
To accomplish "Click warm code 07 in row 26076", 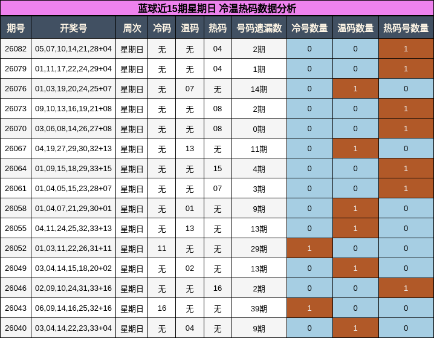I will point(190,89).
